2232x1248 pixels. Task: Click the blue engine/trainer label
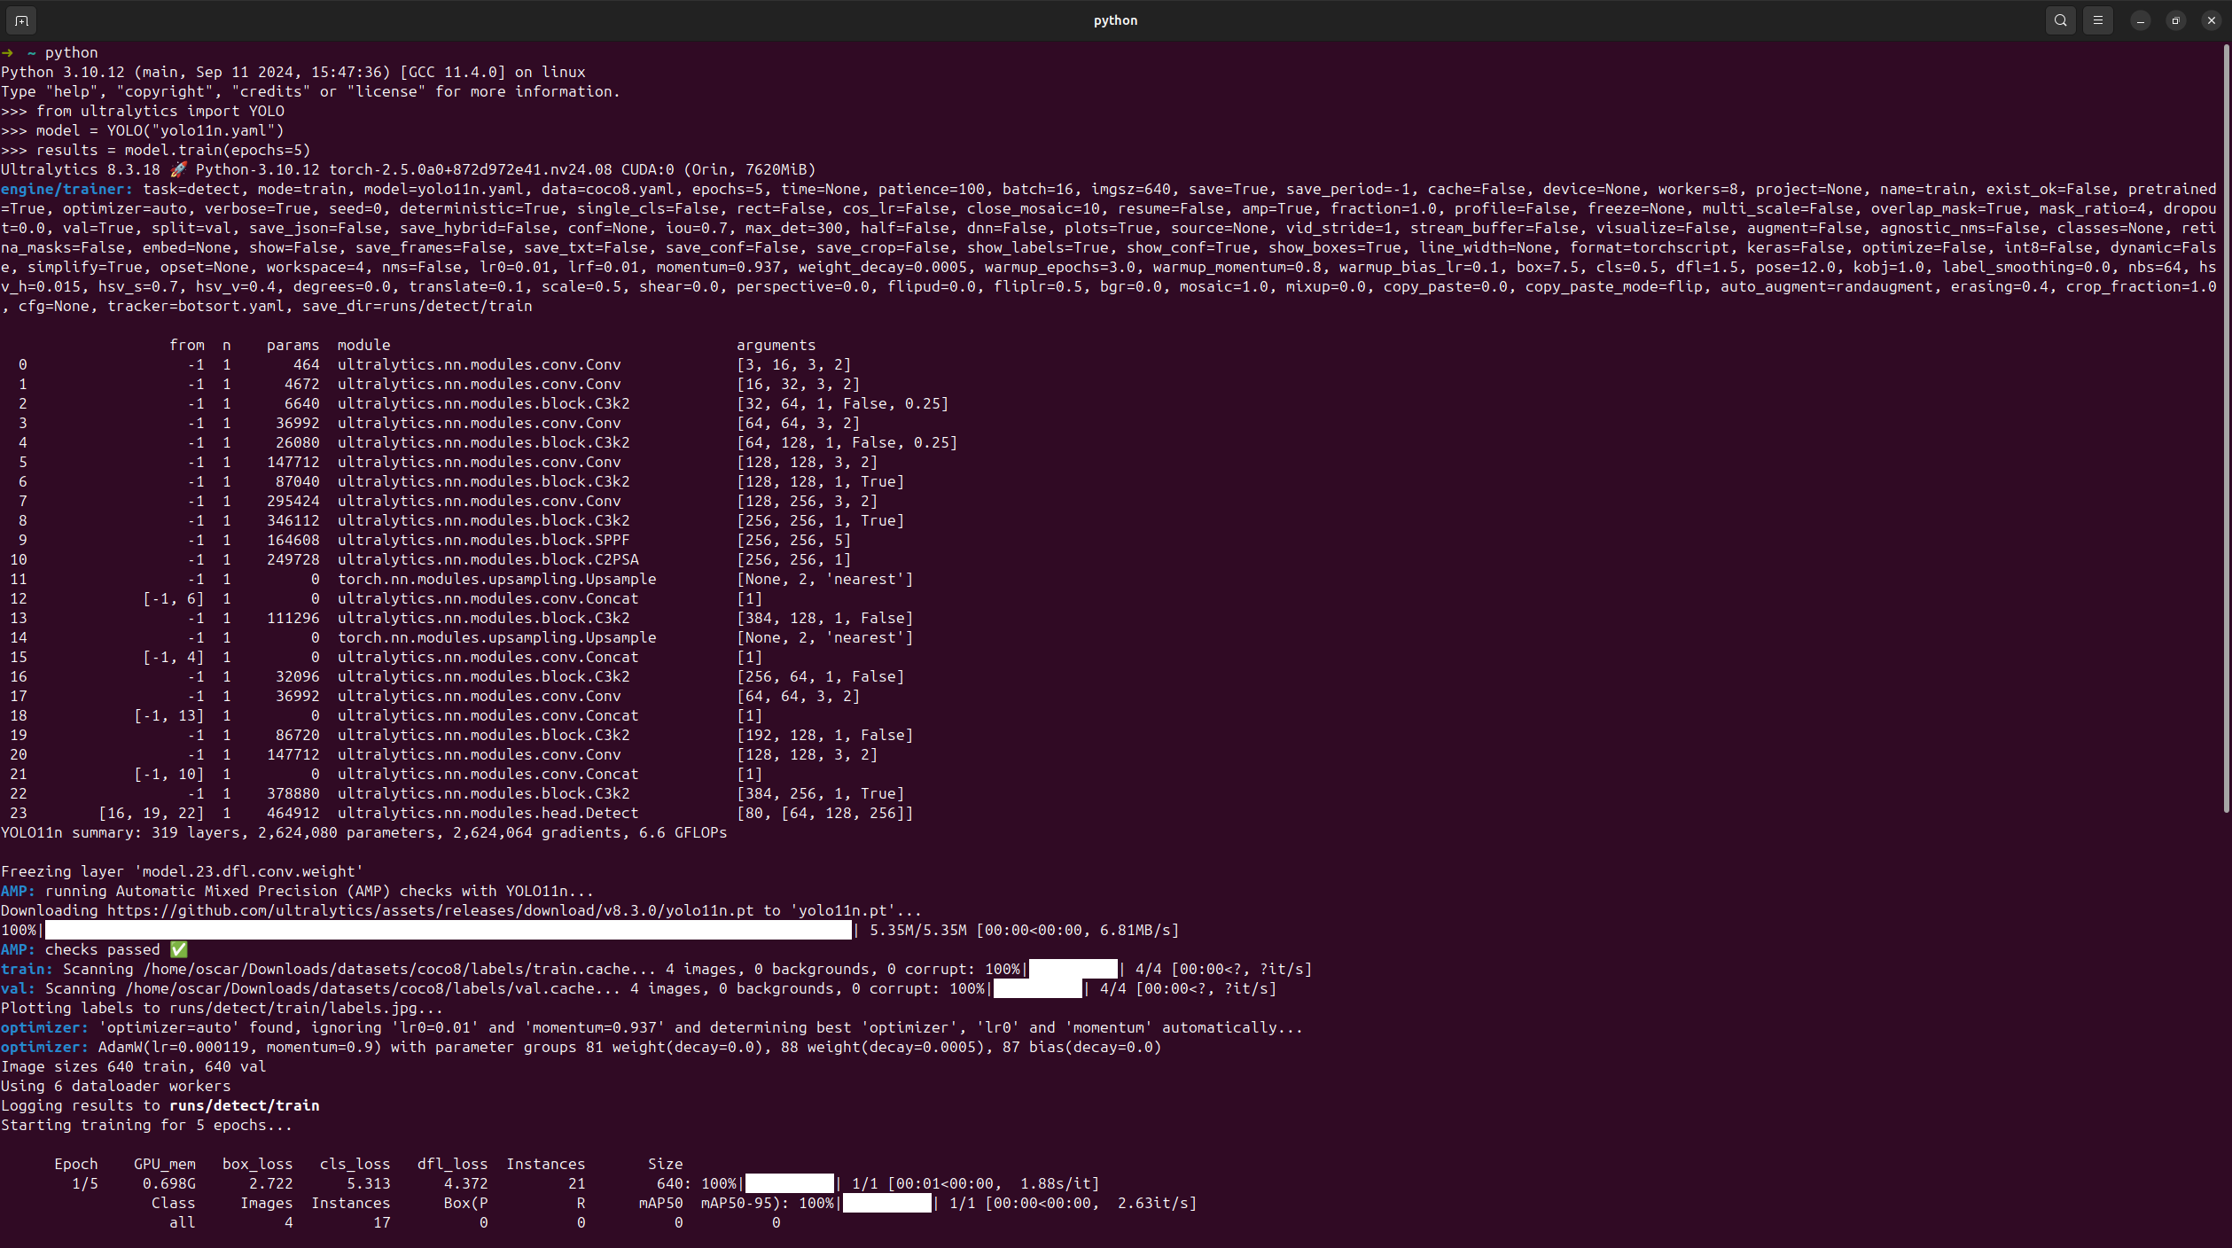click(66, 189)
